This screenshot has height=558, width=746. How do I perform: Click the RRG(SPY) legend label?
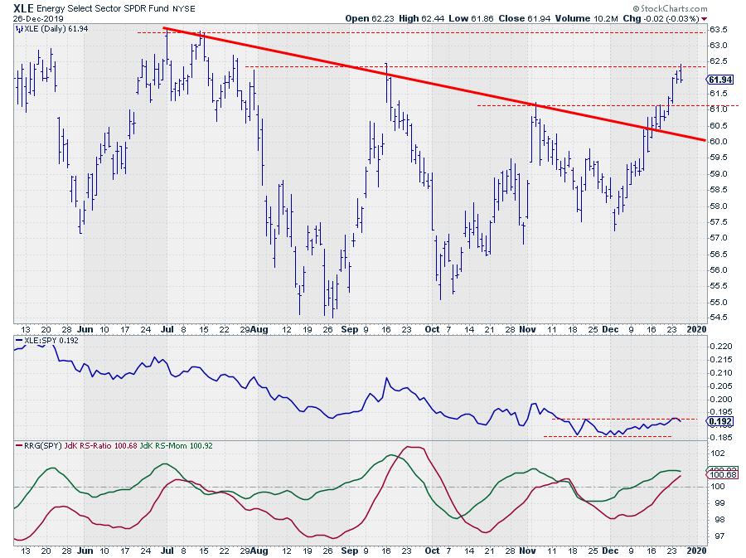click(x=43, y=446)
